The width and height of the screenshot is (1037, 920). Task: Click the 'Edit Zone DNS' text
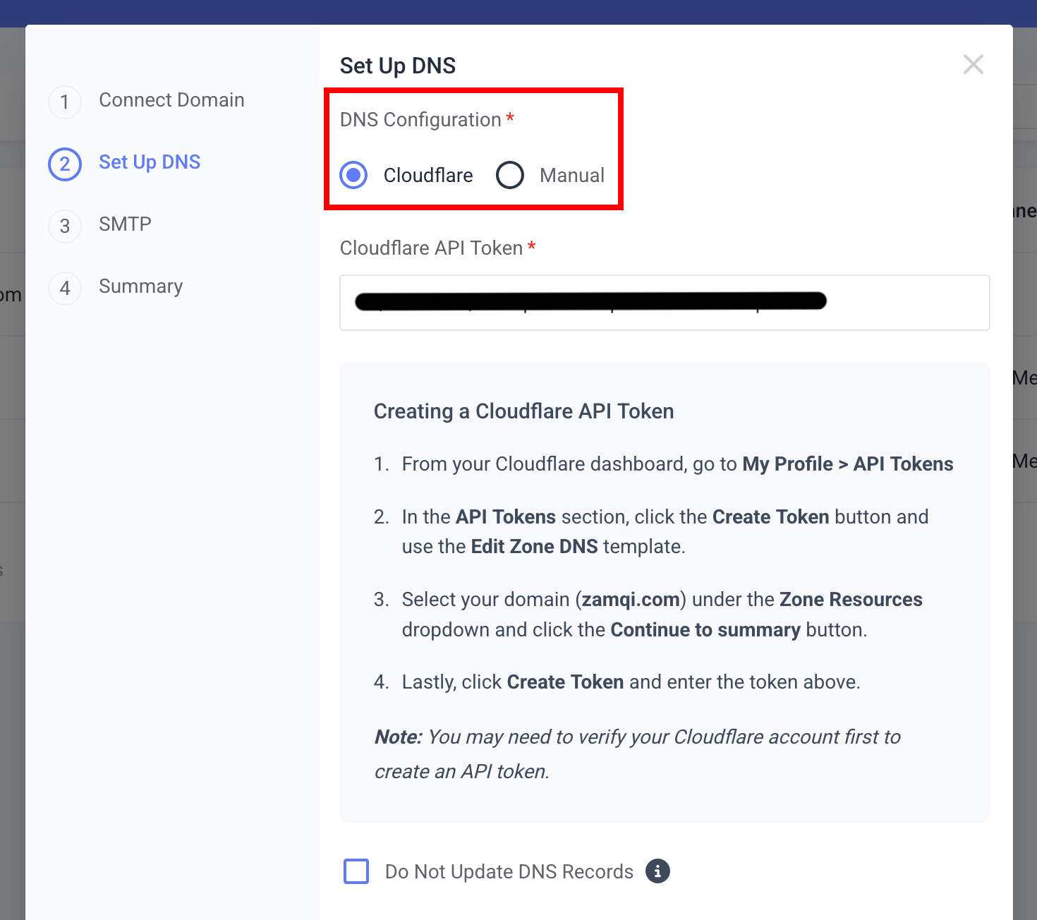coord(535,547)
